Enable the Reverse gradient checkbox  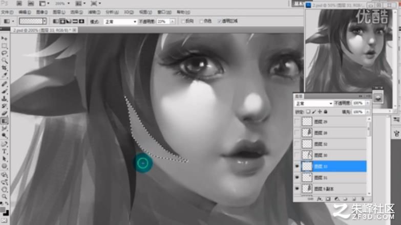point(183,21)
